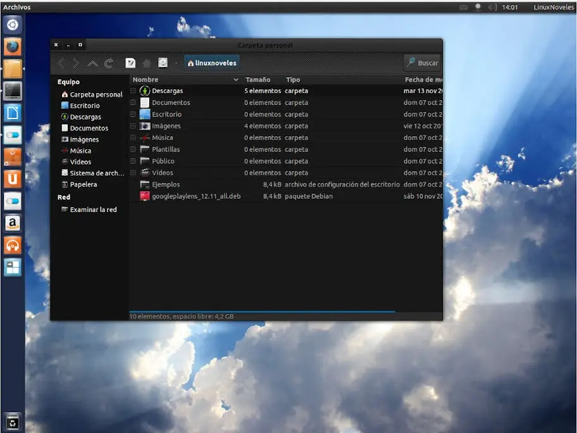
Task: Open the workspace switcher icon
Action: [13, 267]
